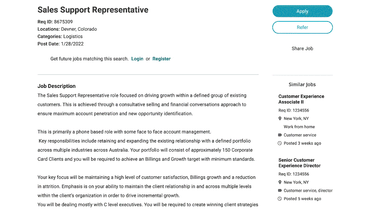Click tag icon beside Customer service, director

coord(280,191)
